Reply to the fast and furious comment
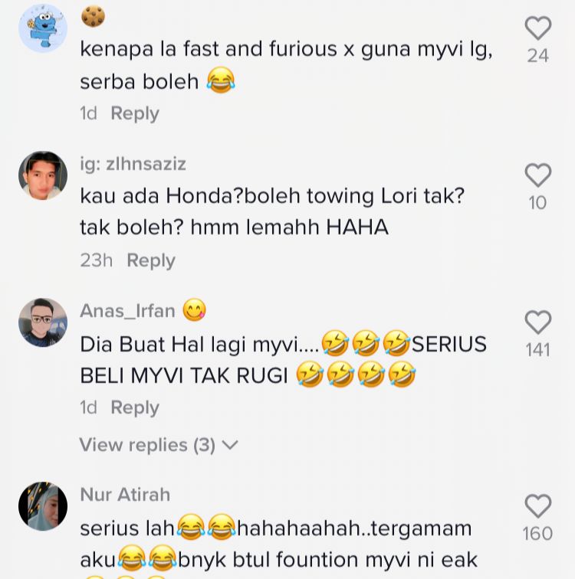 click(135, 113)
